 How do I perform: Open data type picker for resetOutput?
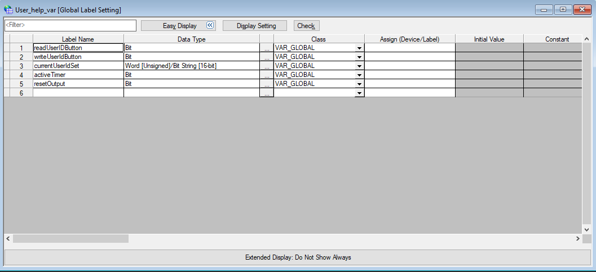click(x=267, y=84)
